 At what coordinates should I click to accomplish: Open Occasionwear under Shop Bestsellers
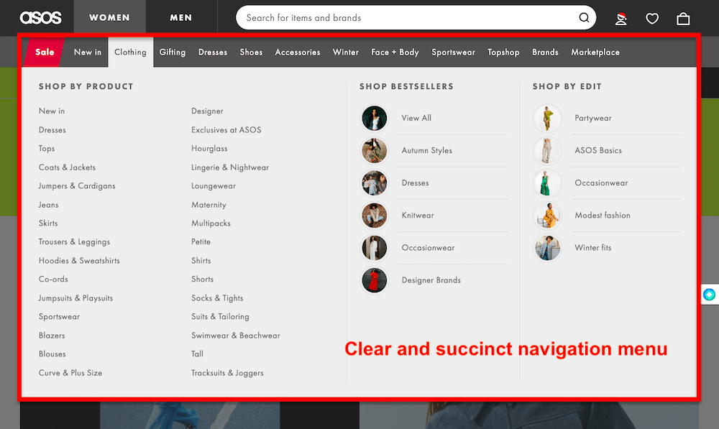pos(429,247)
